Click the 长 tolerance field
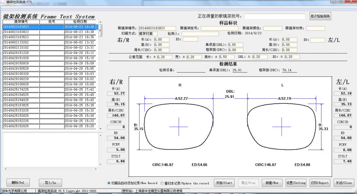The height and width of the screenshot is (194, 357). click(x=164, y=57)
